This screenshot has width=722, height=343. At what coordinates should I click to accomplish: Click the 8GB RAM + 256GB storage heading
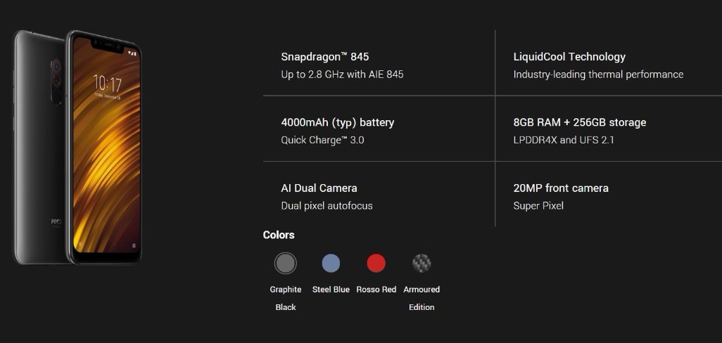pyautogui.click(x=579, y=122)
